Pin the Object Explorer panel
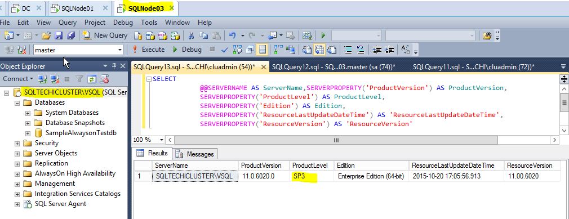 coord(114,66)
